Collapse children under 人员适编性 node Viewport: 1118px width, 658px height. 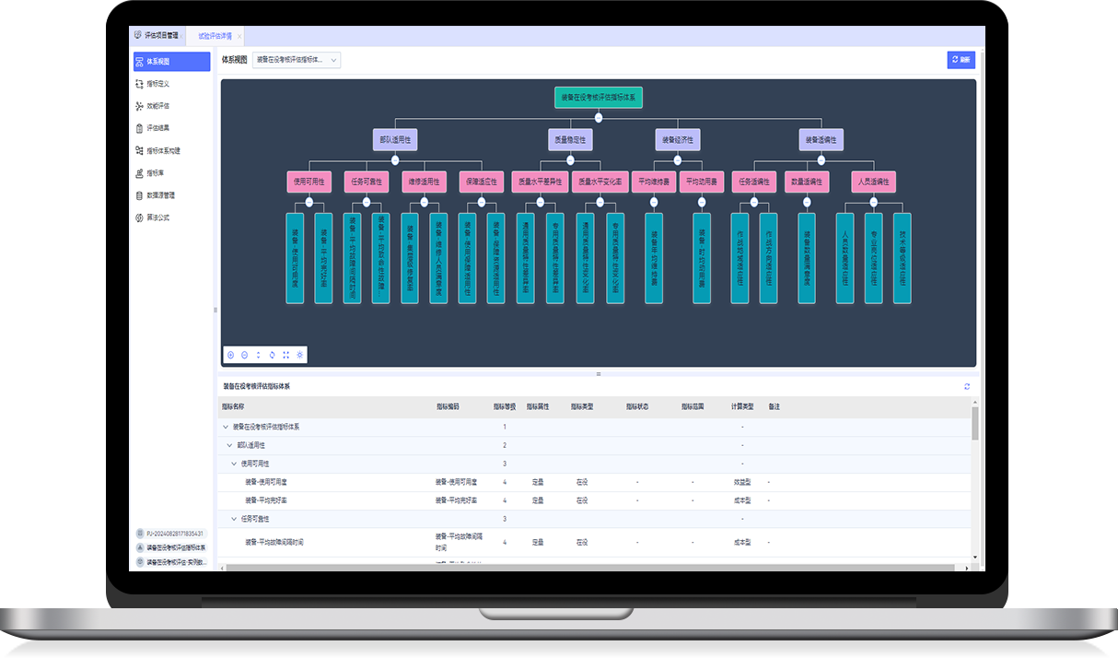point(873,202)
